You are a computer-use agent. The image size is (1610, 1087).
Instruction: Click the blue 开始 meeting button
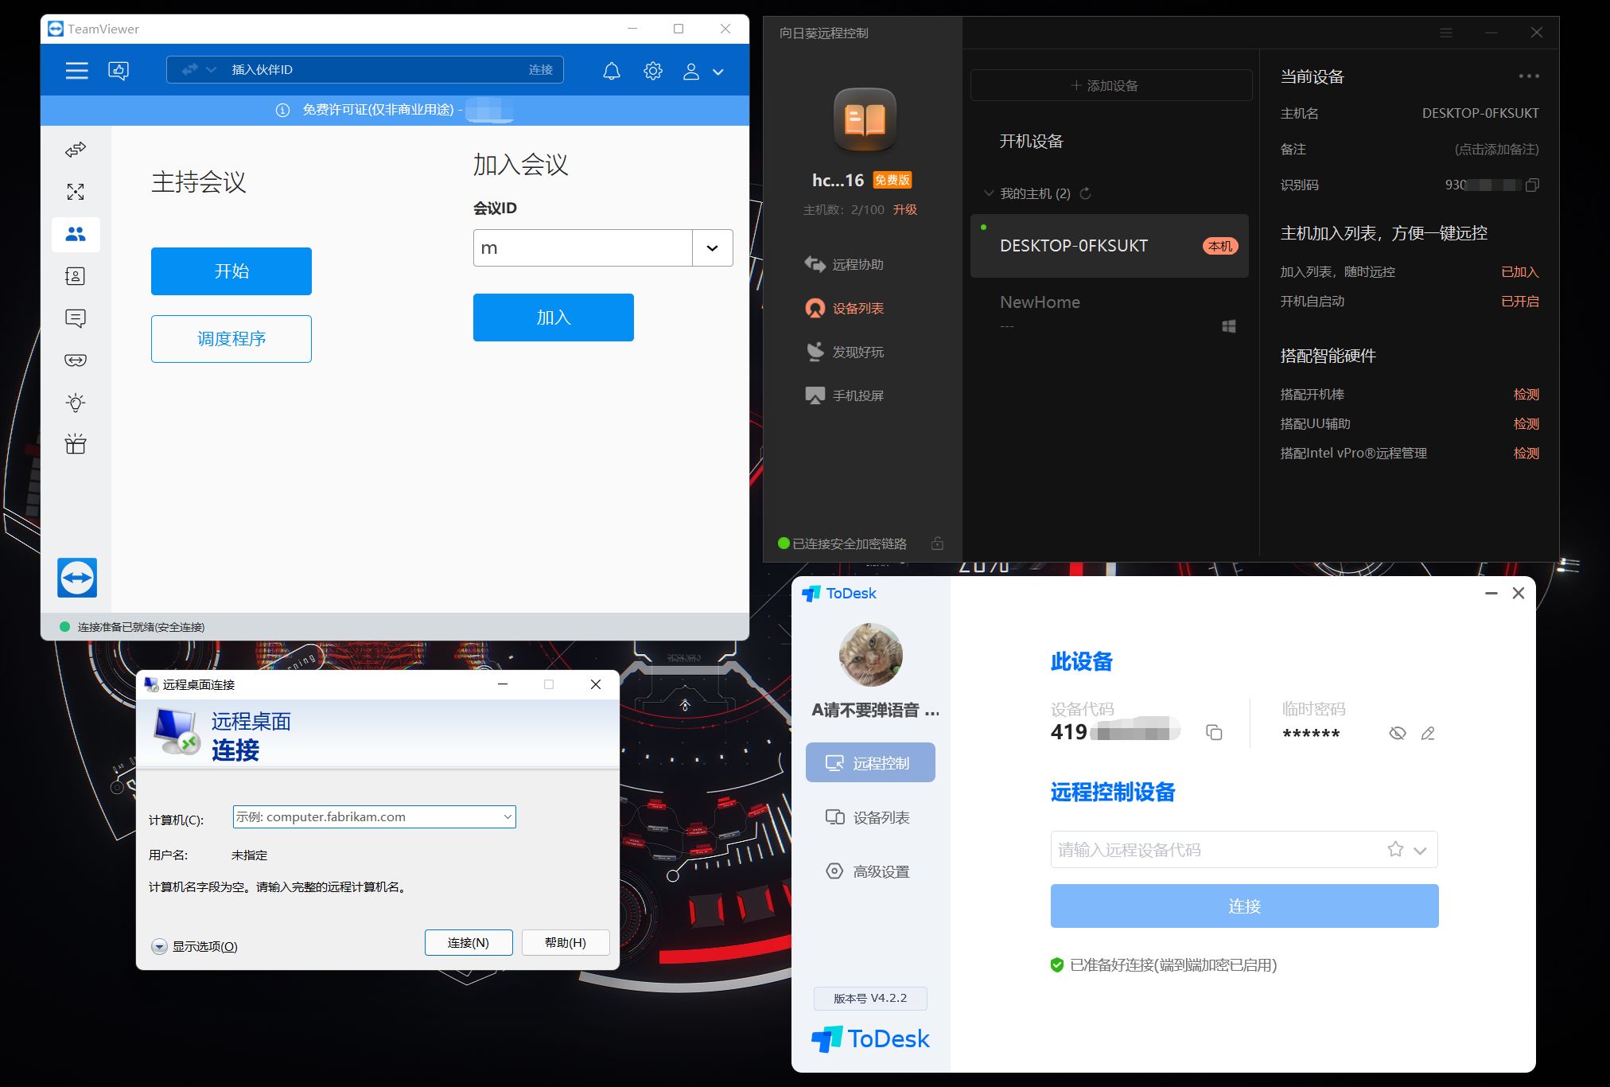pyautogui.click(x=231, y=271)
